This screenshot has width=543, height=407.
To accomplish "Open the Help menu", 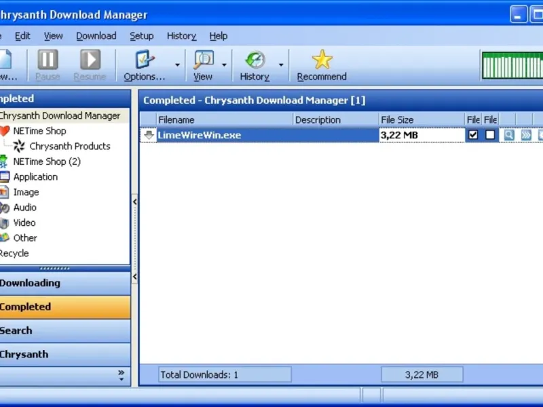I will tap(218, 36).
